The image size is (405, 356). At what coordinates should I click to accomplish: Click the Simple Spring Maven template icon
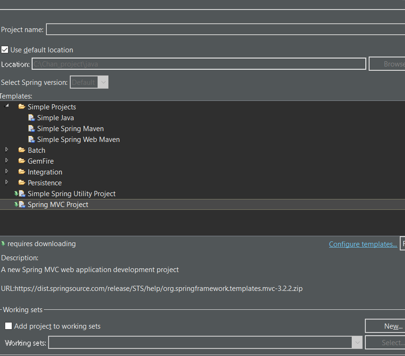pyautogui.click(x=31, y=129)
